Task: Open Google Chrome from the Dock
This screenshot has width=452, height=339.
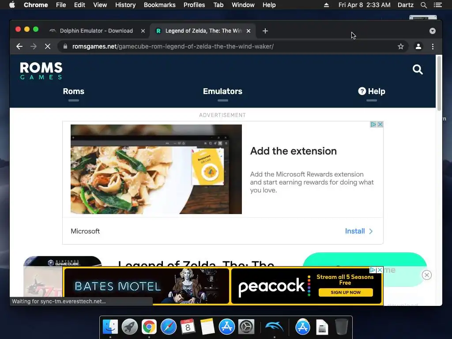Action: [x=149, y=327]
